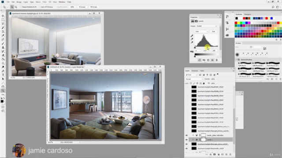Show the layer ending in #40.tif
Screen dimensions: 282x158
click(186, 104)
